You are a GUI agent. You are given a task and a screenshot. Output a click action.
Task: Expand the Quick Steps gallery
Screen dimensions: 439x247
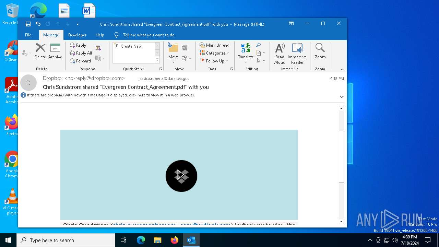point(157,60)
